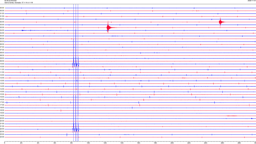Click the 16:00 time label

tap(2, 97)
